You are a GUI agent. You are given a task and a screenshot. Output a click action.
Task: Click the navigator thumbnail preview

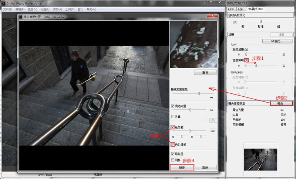click(260, 159)
